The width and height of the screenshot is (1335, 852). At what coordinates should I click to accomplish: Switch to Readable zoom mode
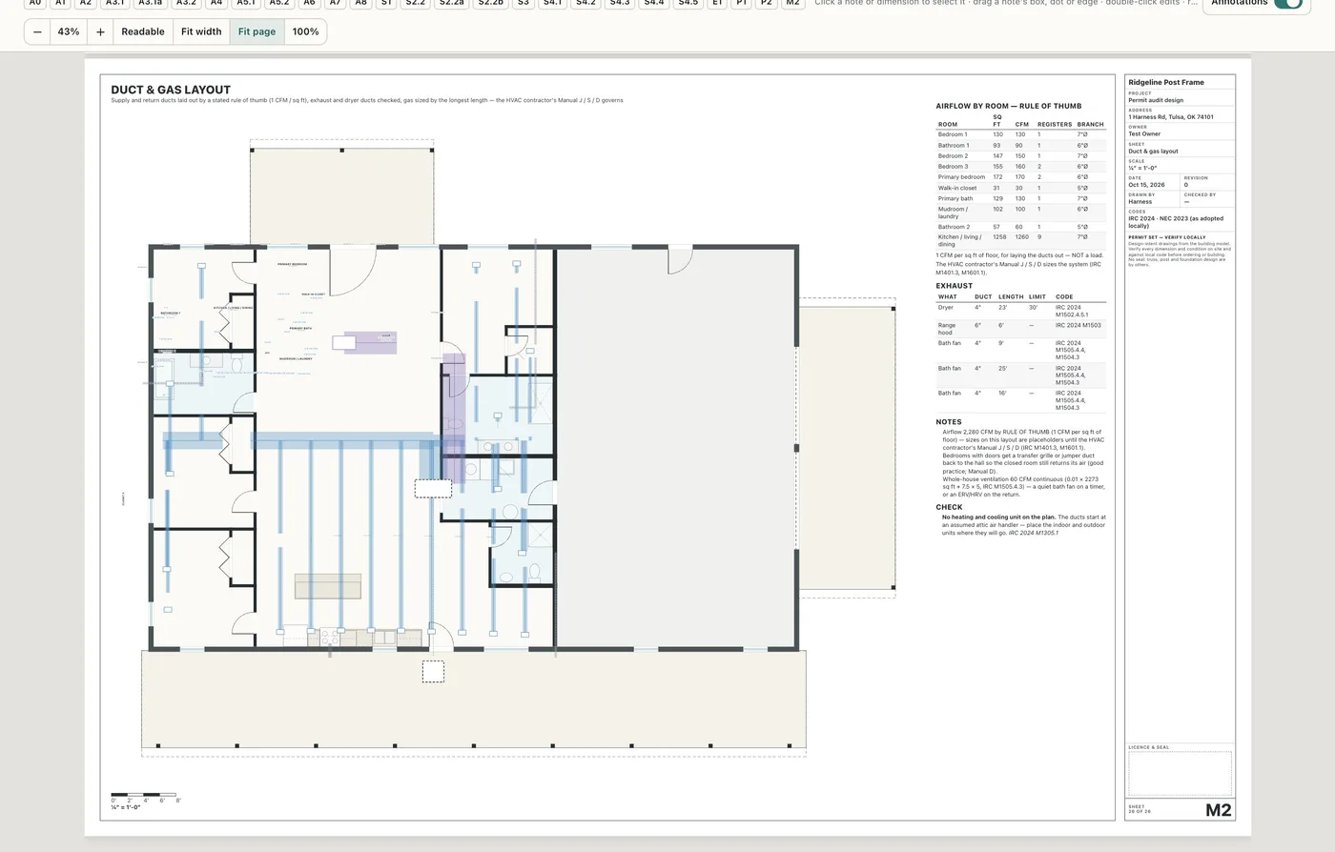[x=143, y=31]
